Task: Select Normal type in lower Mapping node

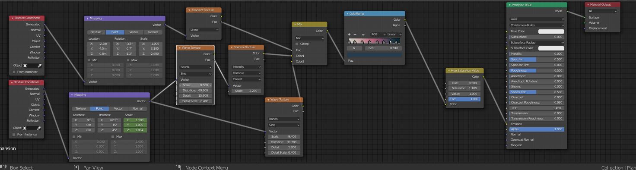Action: [137, 109]
